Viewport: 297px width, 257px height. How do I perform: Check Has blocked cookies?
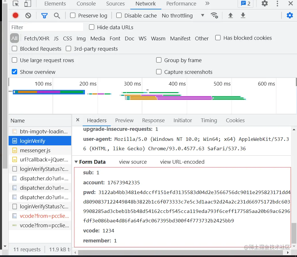(218, 38)
